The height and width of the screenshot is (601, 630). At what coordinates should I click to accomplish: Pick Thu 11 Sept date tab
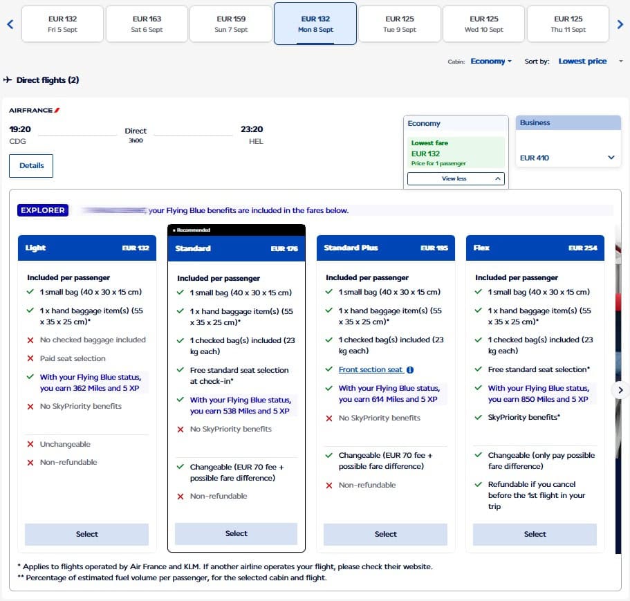[x=568, y=24]
